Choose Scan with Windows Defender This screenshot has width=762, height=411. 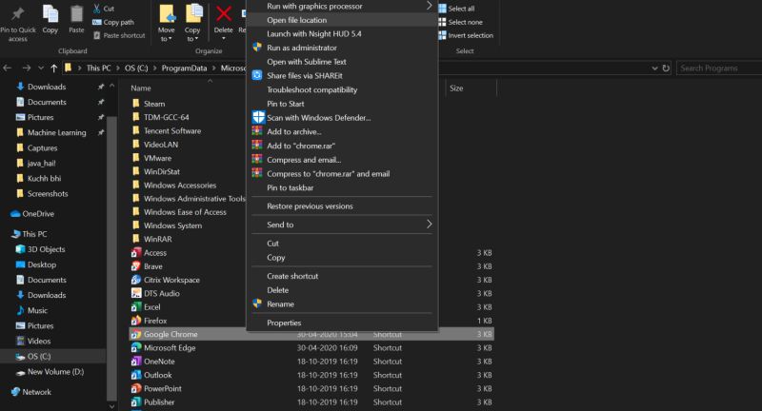click(x=342, y=117)
